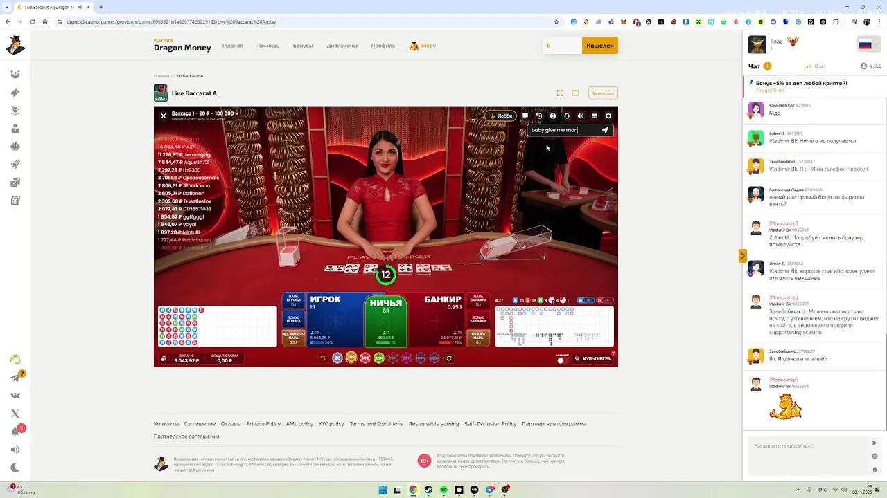Bet on БОНУС БАНКИРА side bet

click(478, 320)
